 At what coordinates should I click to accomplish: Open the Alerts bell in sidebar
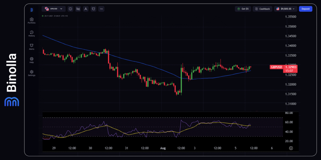pos(31,47)
